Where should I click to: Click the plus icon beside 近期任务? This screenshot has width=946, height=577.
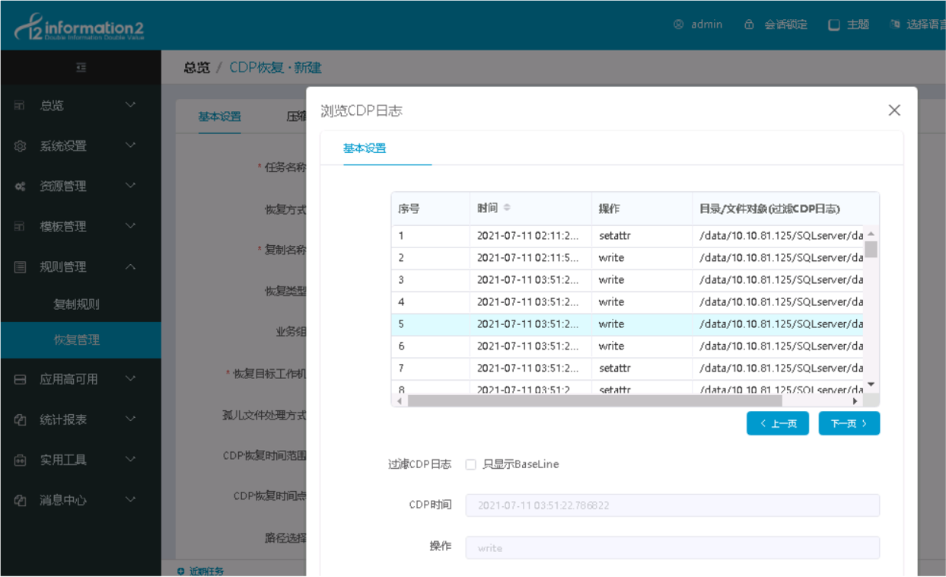coord(180,571)
